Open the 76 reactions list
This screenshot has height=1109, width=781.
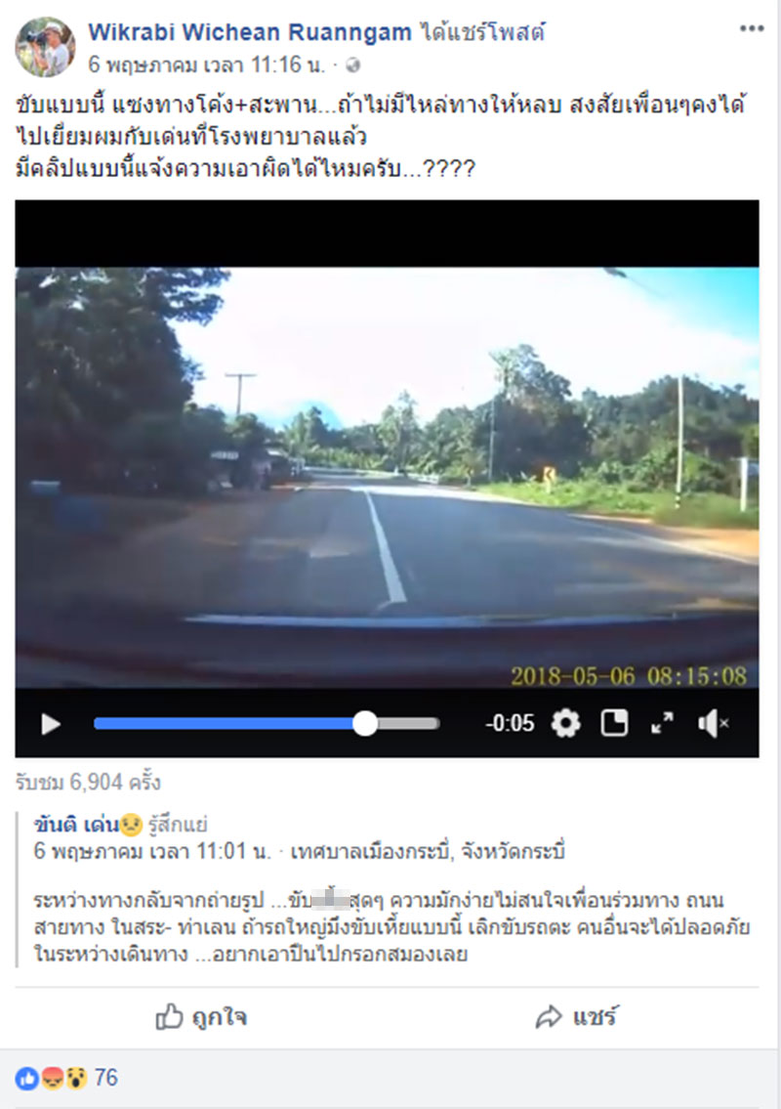(106, 1078)
